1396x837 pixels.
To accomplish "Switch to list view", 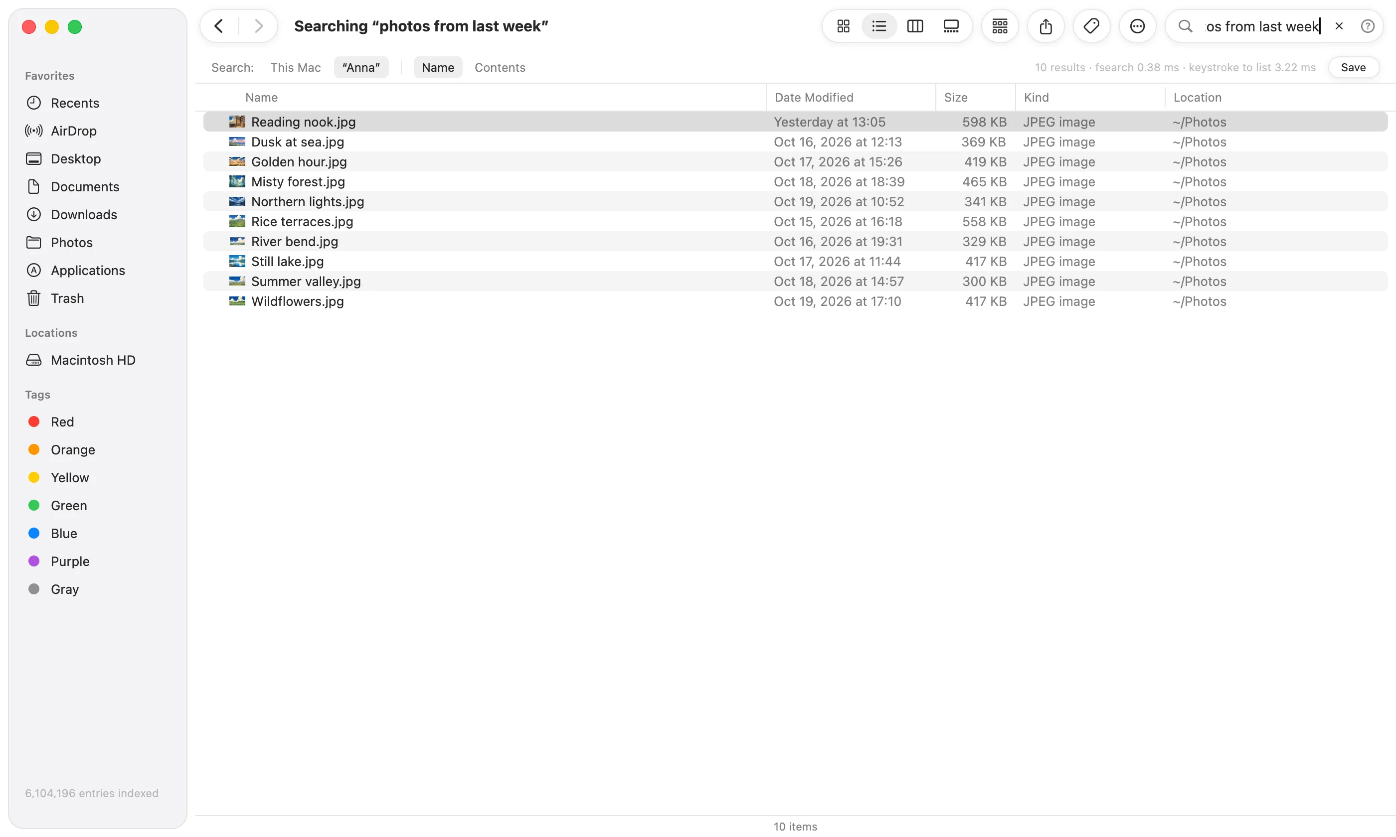I will pos(878,26).
